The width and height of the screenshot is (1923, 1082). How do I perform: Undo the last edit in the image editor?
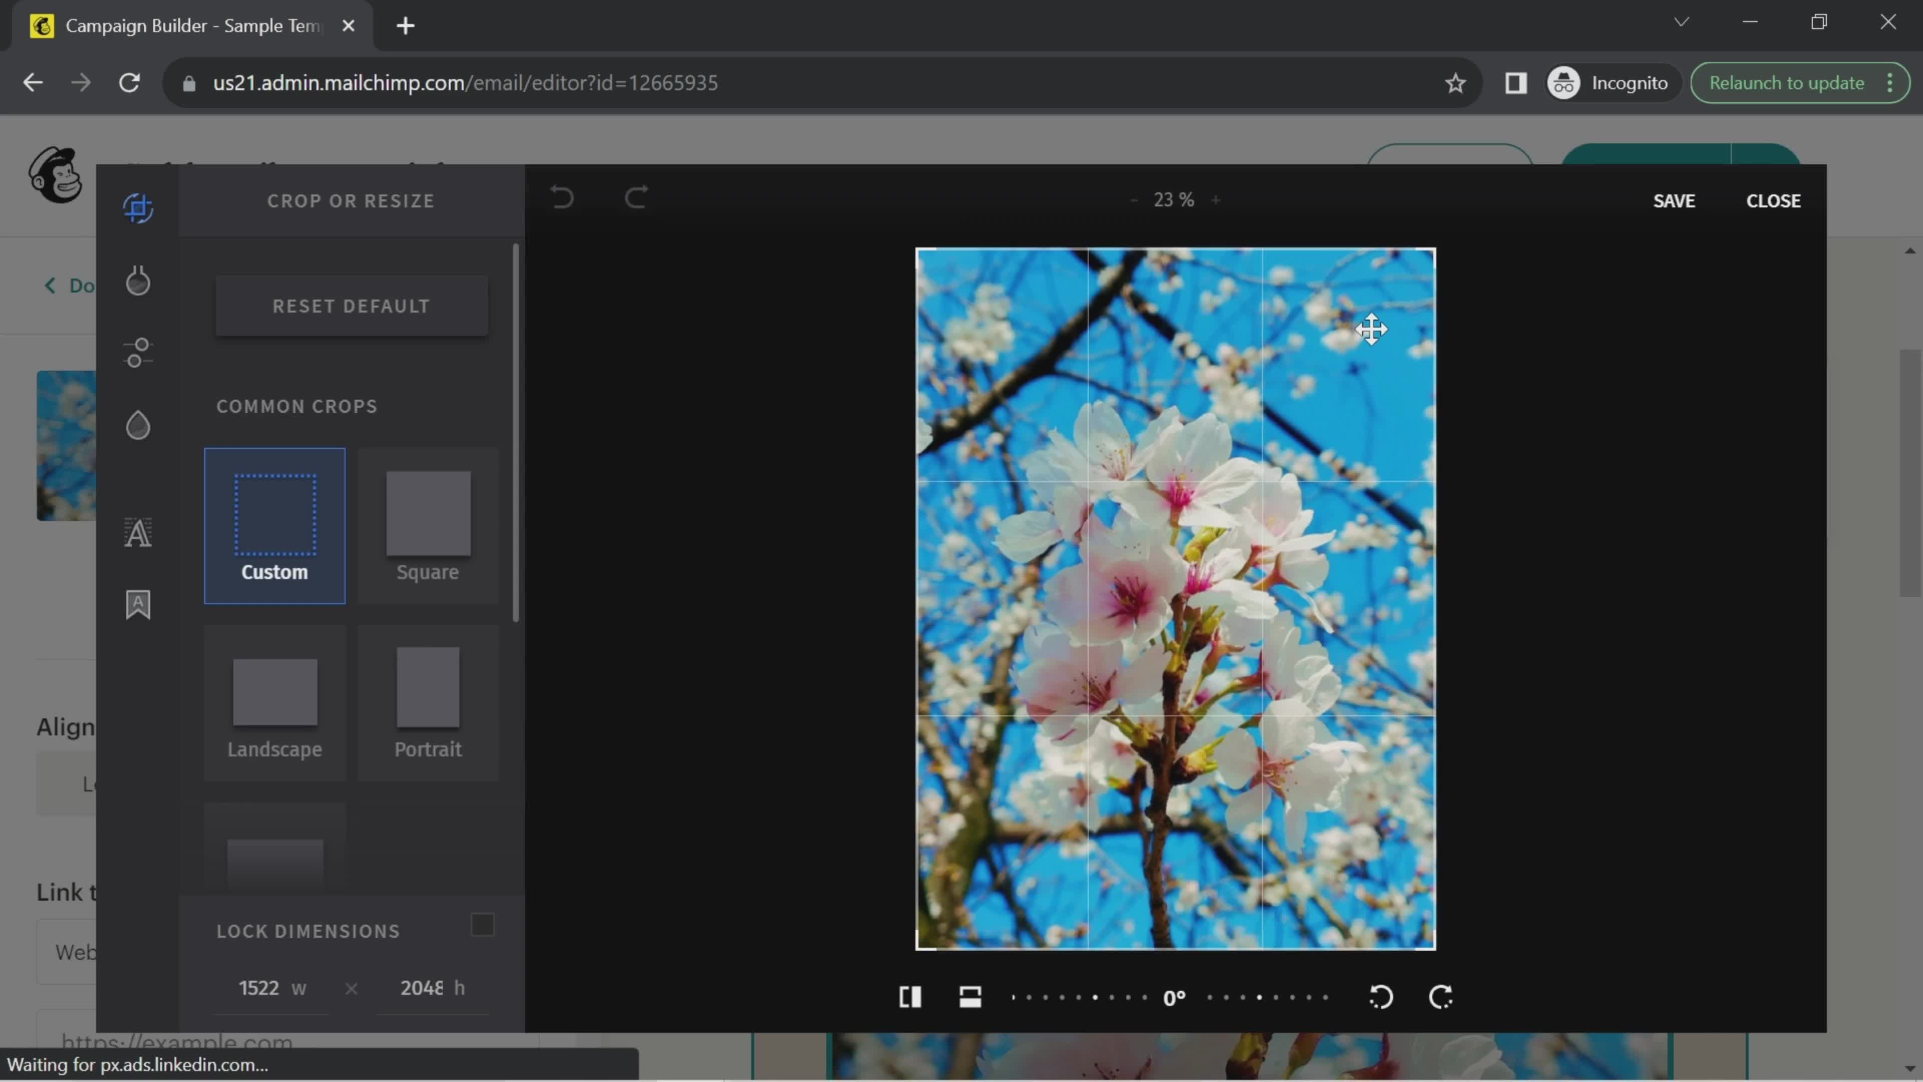(x=562, y=198)
